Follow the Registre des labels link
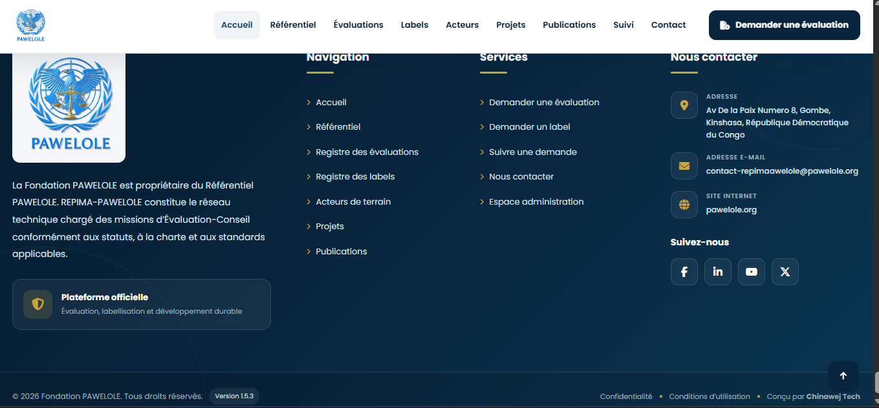The image size is (879, 408). click(x=355, y=177)
